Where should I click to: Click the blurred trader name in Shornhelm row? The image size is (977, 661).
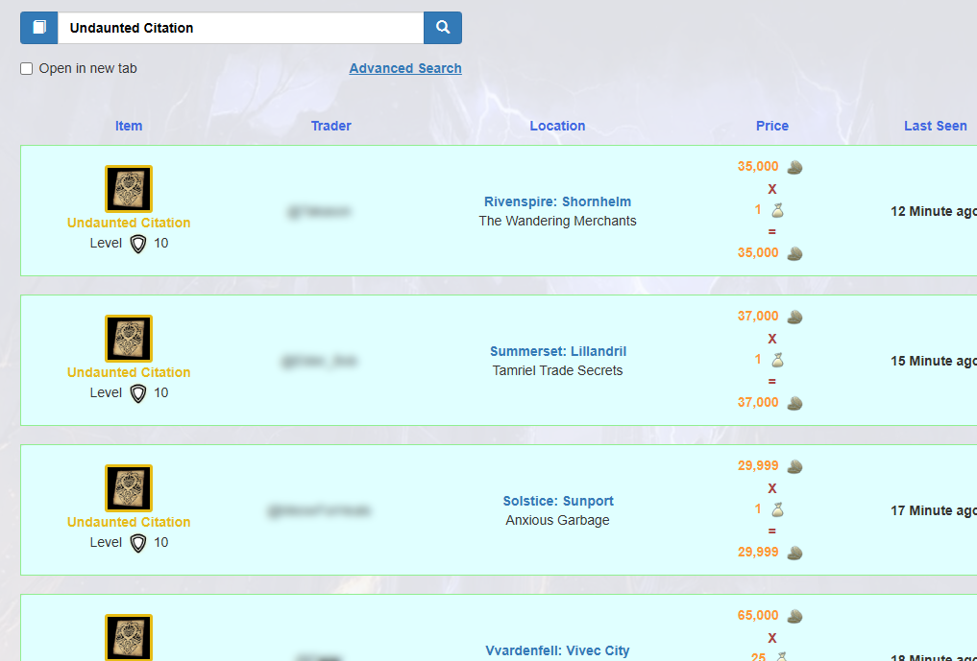[319, 212]
